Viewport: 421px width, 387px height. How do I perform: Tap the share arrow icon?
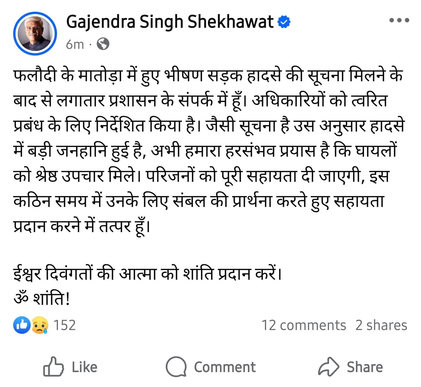click(328, 367)
